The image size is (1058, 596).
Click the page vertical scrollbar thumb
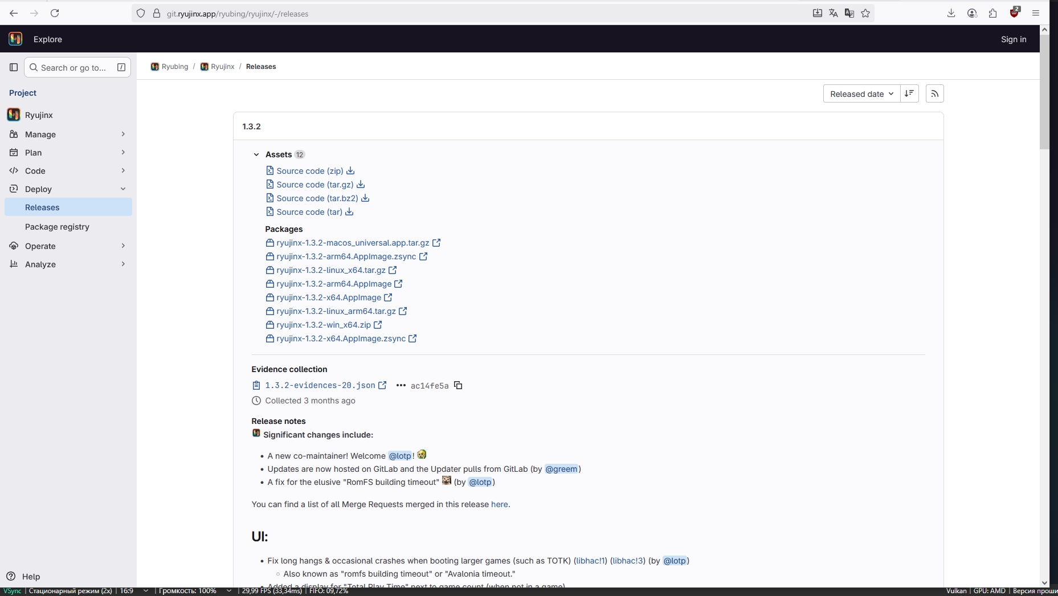point(1044,91)
